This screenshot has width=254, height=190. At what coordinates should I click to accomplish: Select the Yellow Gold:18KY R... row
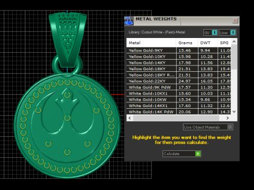click(178, 75)
